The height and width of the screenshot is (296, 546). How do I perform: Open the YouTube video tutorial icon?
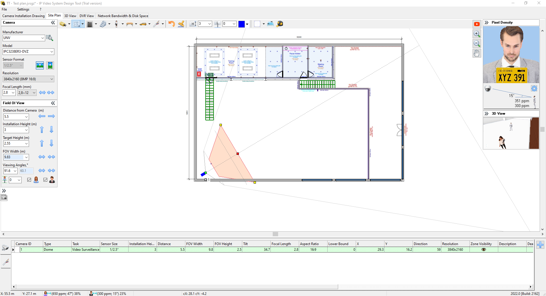pyautogui.click(x=477, y=24)
